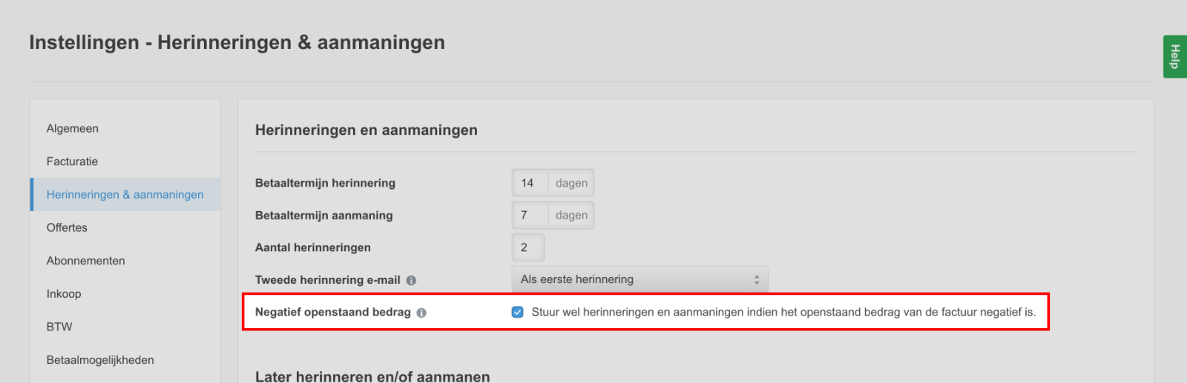
Task: Click the dagen suffix of Betaaltermijn herinnering
Action: click(x=571, y=183)
